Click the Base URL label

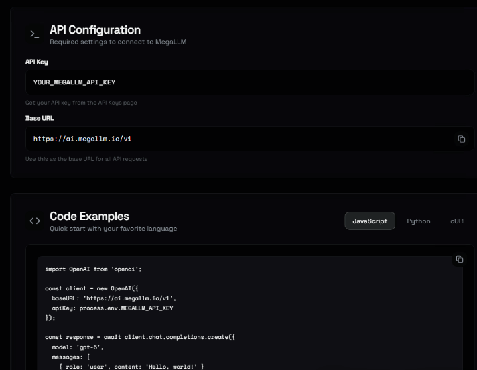click(40, 118)
